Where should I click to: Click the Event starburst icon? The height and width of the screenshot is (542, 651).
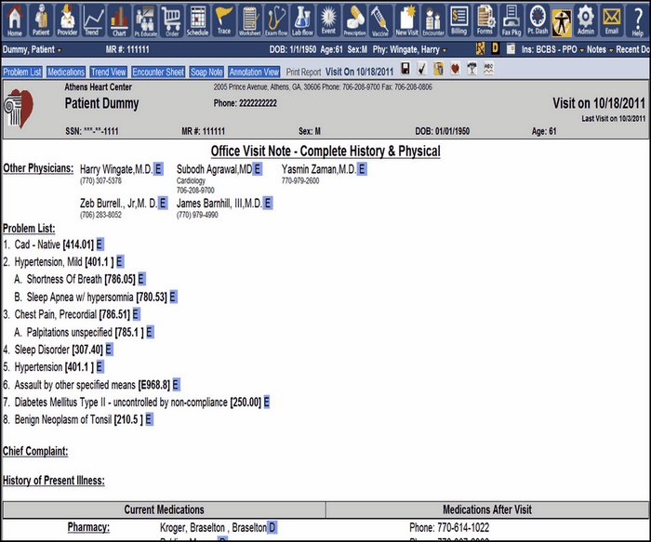328,20
